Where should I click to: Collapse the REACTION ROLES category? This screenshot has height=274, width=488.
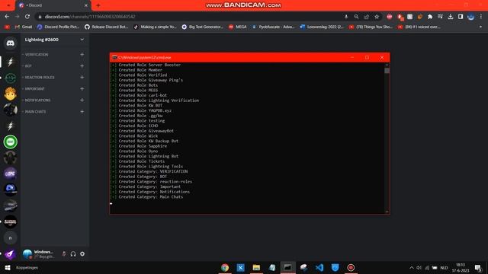(x=39, y=78)
